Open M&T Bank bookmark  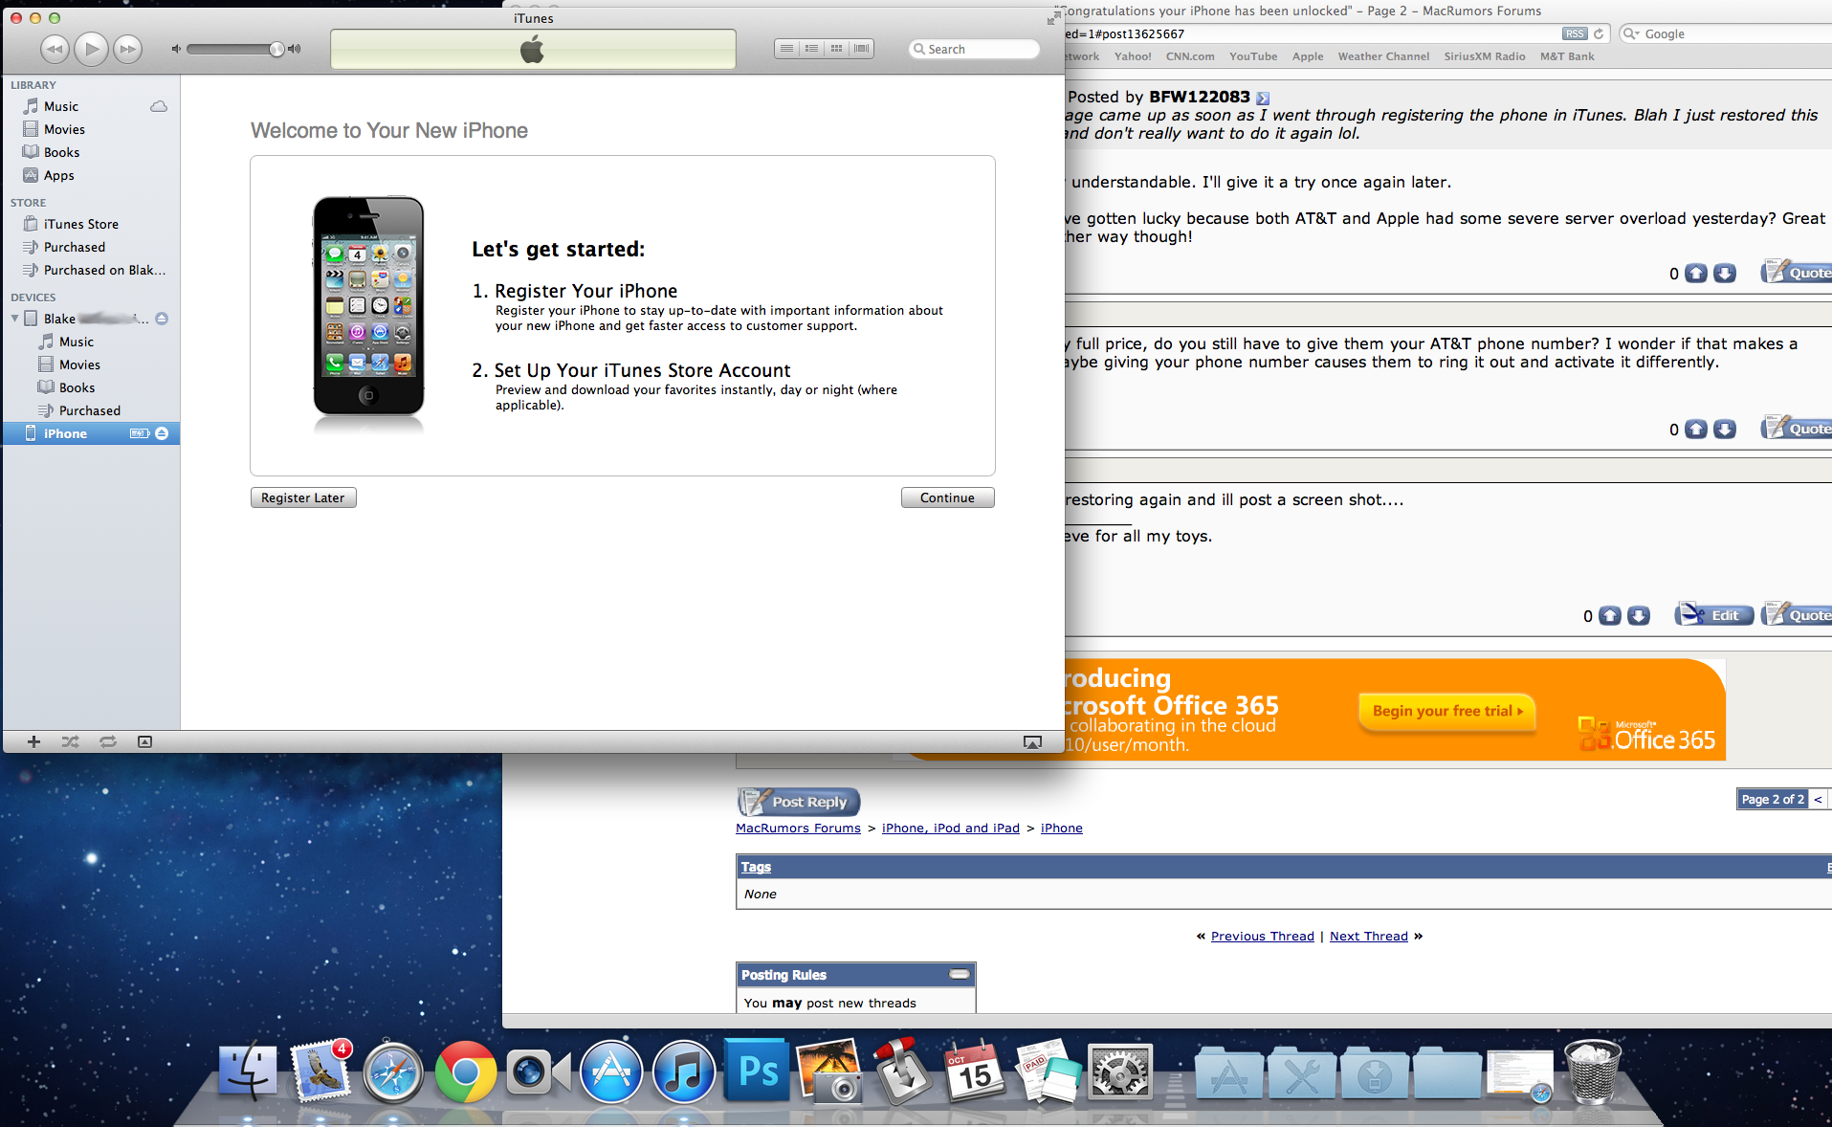point(1567,56)
